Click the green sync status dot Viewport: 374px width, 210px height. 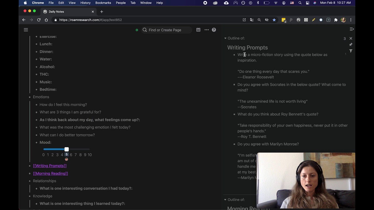pyautogui.click(x=137, y=30)
